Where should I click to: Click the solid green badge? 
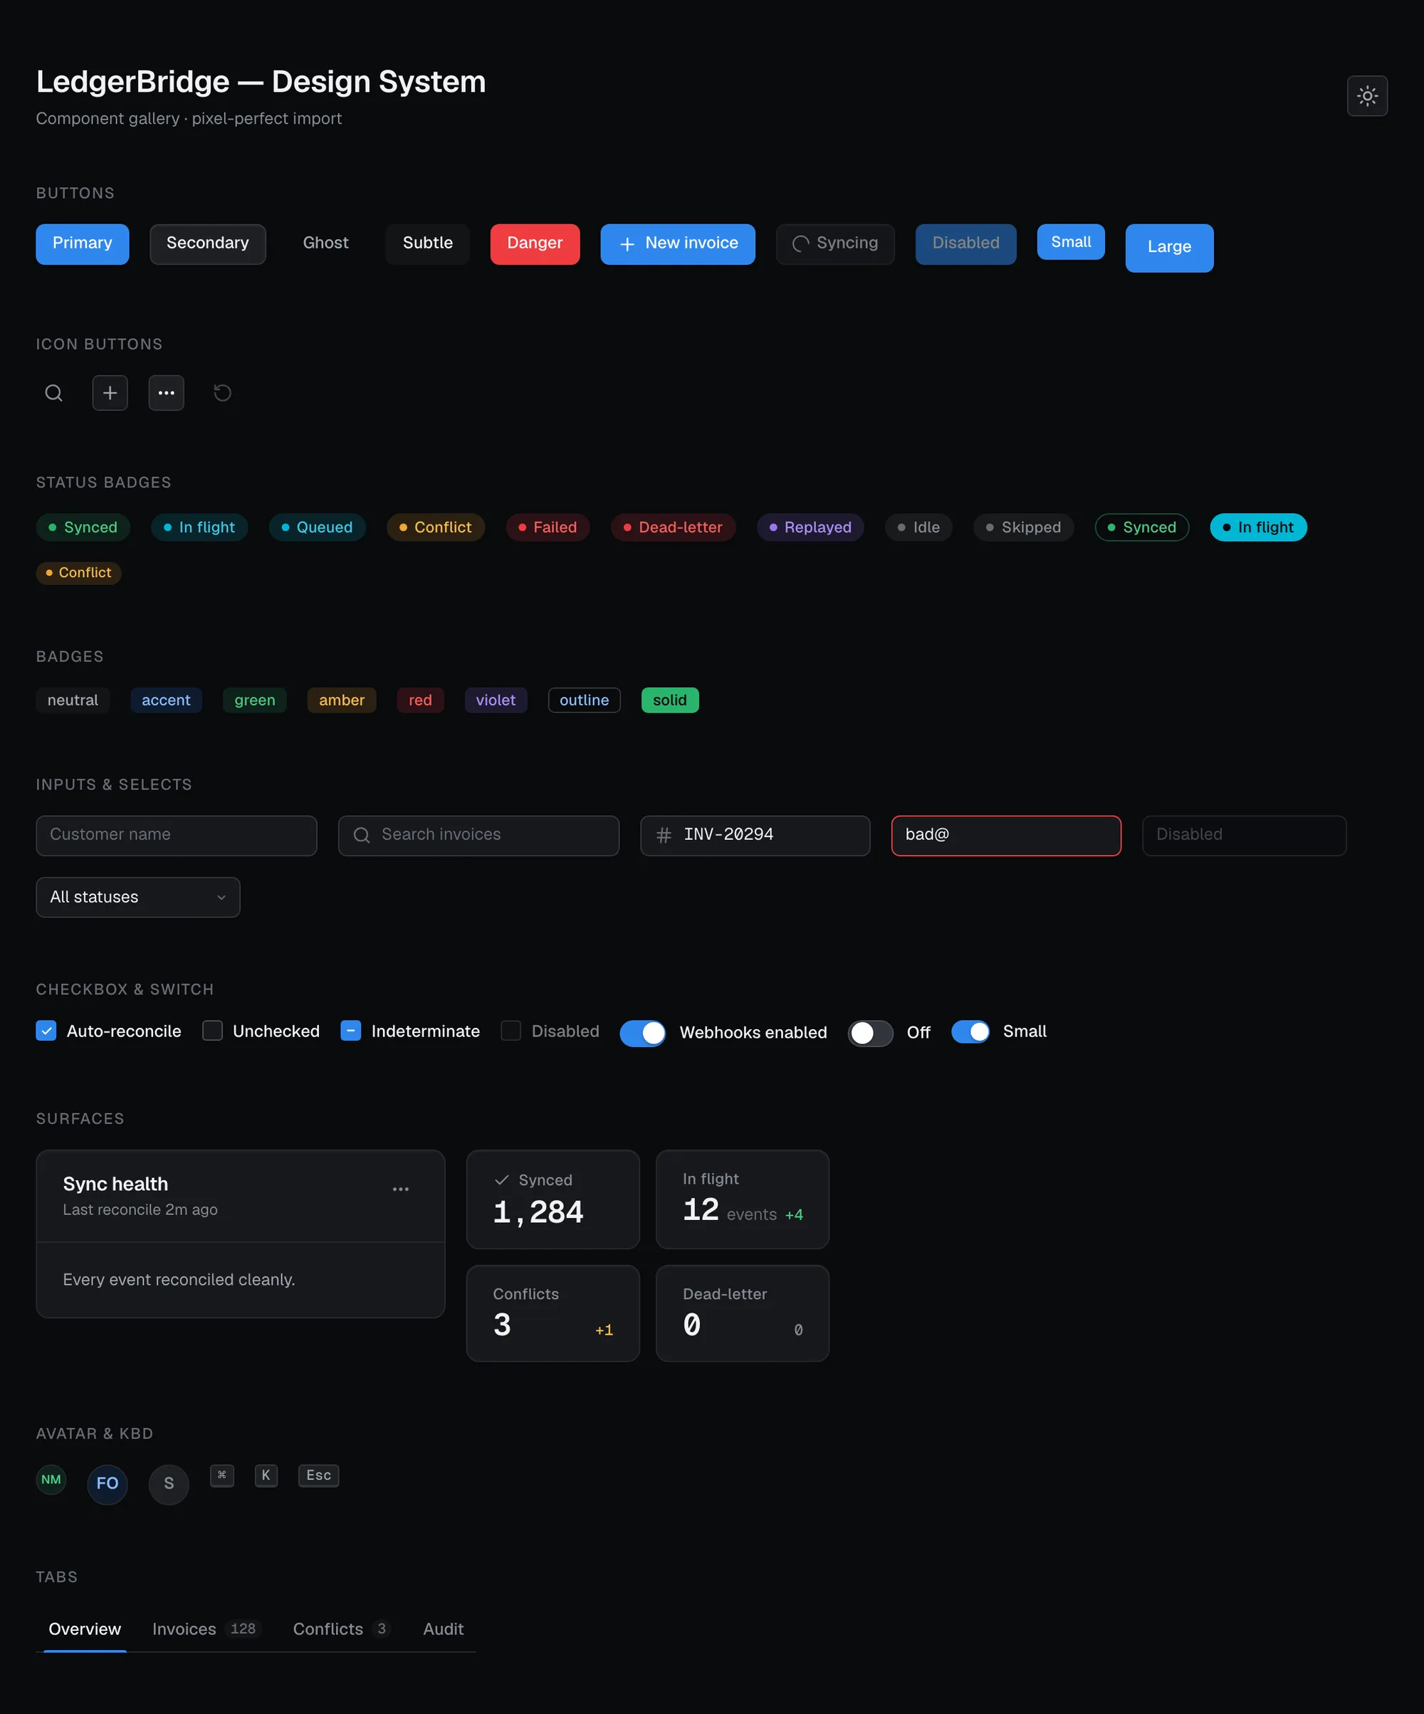click(671, 700)
